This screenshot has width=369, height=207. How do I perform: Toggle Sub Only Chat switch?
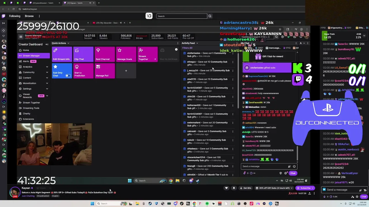(68, 76)
